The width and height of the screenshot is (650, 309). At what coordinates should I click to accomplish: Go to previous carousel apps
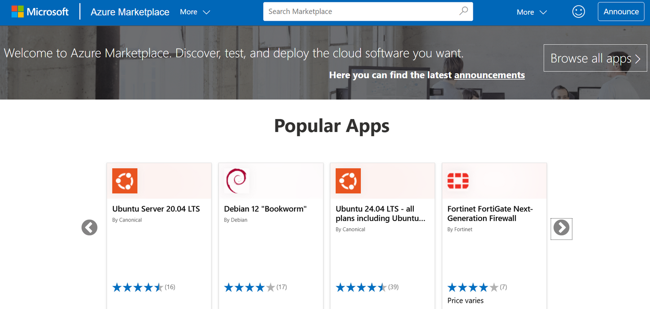click(x=90, y=228)
